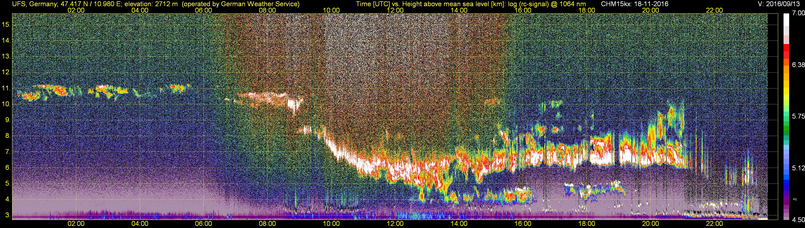Viewport: 805px width, 228px height.
Task: Click the 08:00 label on the top time axis
Action: [x=268, y=10]
